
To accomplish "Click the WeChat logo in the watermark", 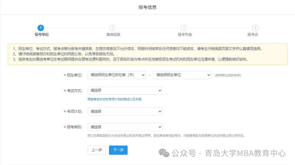I will pos(164,153).
